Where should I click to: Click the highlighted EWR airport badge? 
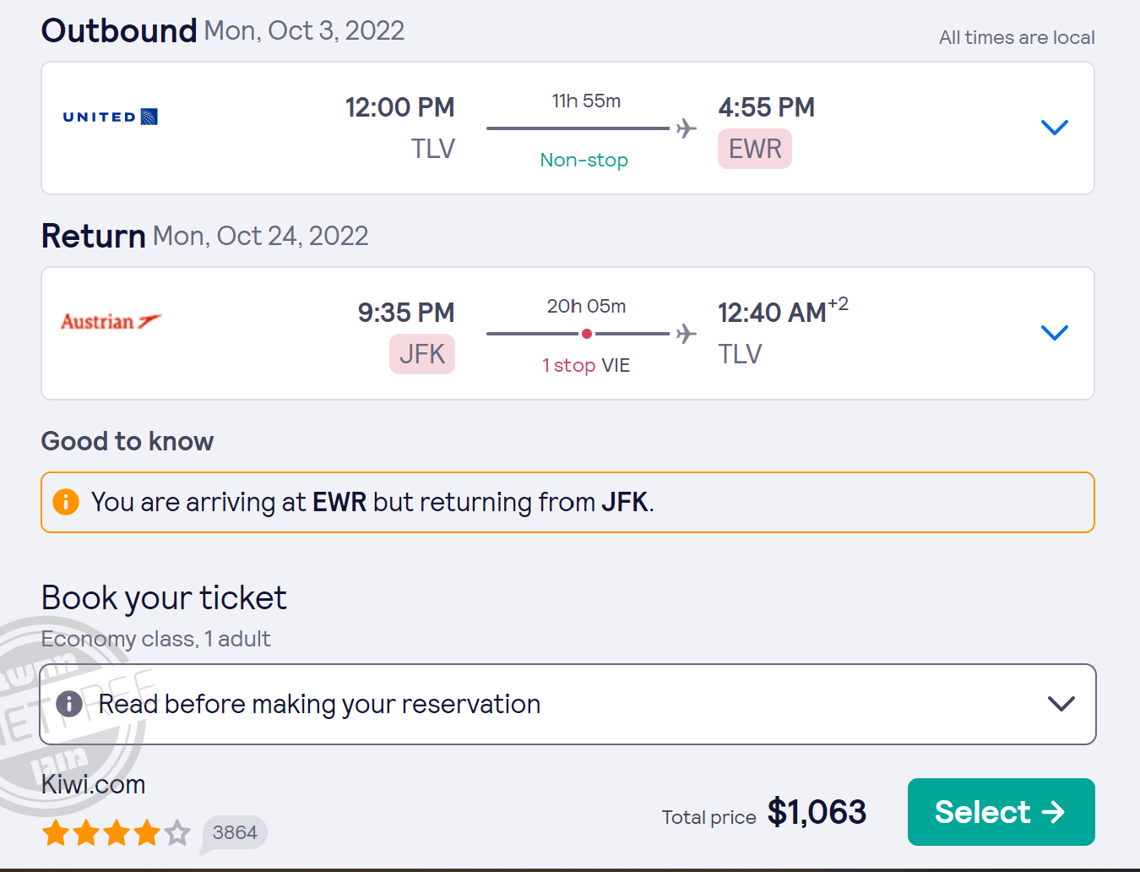[x=755, y=149]
